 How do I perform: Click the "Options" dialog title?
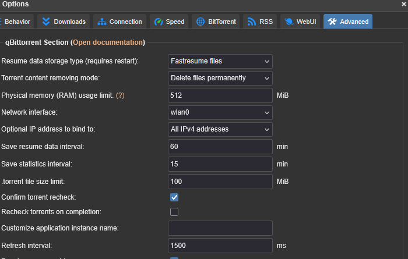[15, 4]
